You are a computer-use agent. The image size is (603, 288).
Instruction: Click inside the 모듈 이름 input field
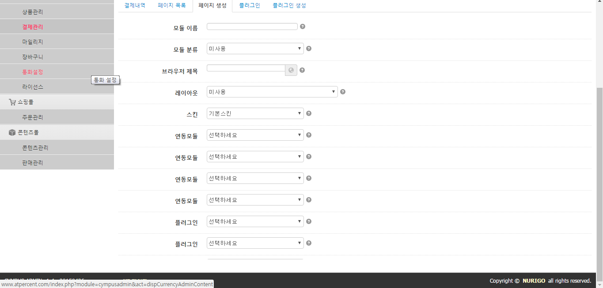pyautogui.click(x=252, y=26)
